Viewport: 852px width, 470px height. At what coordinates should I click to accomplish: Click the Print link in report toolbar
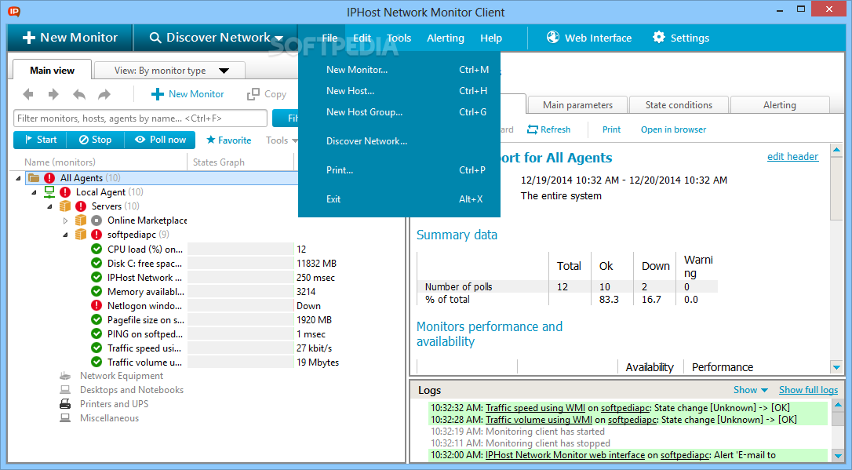[x=611, y=129]
